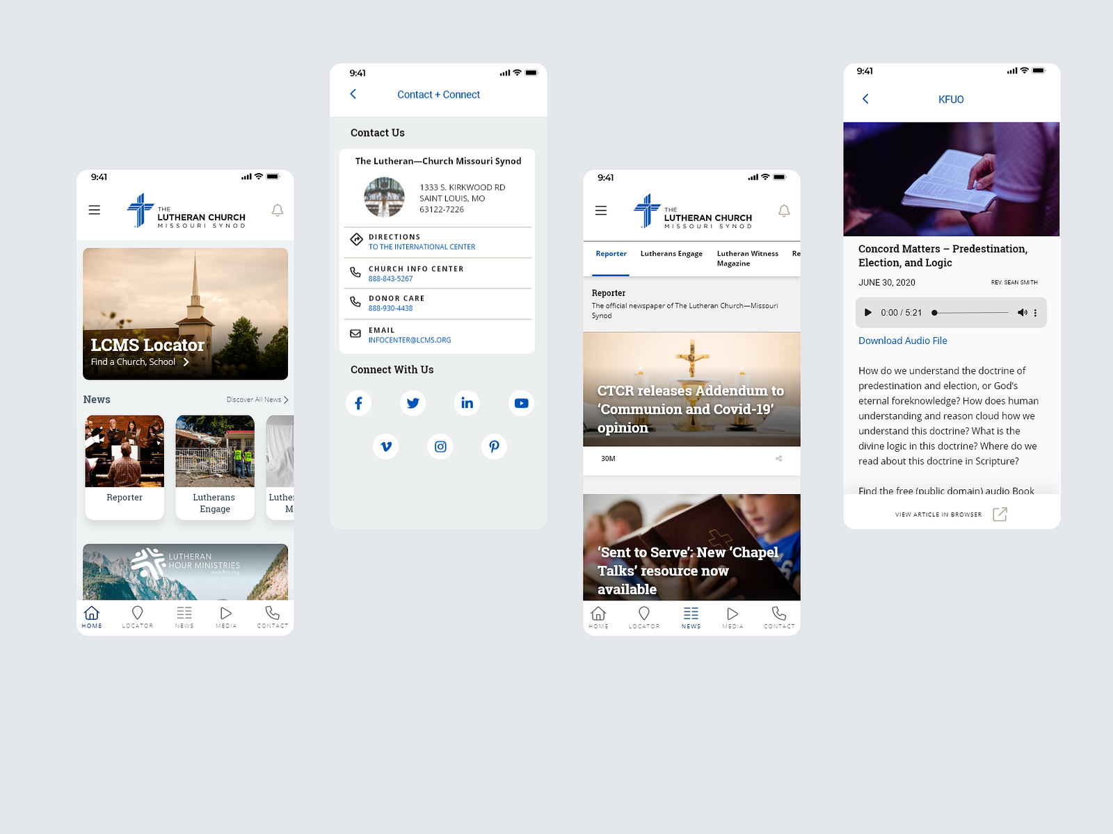
Task: Select the Reporter tab
Action: click(610, 254)
